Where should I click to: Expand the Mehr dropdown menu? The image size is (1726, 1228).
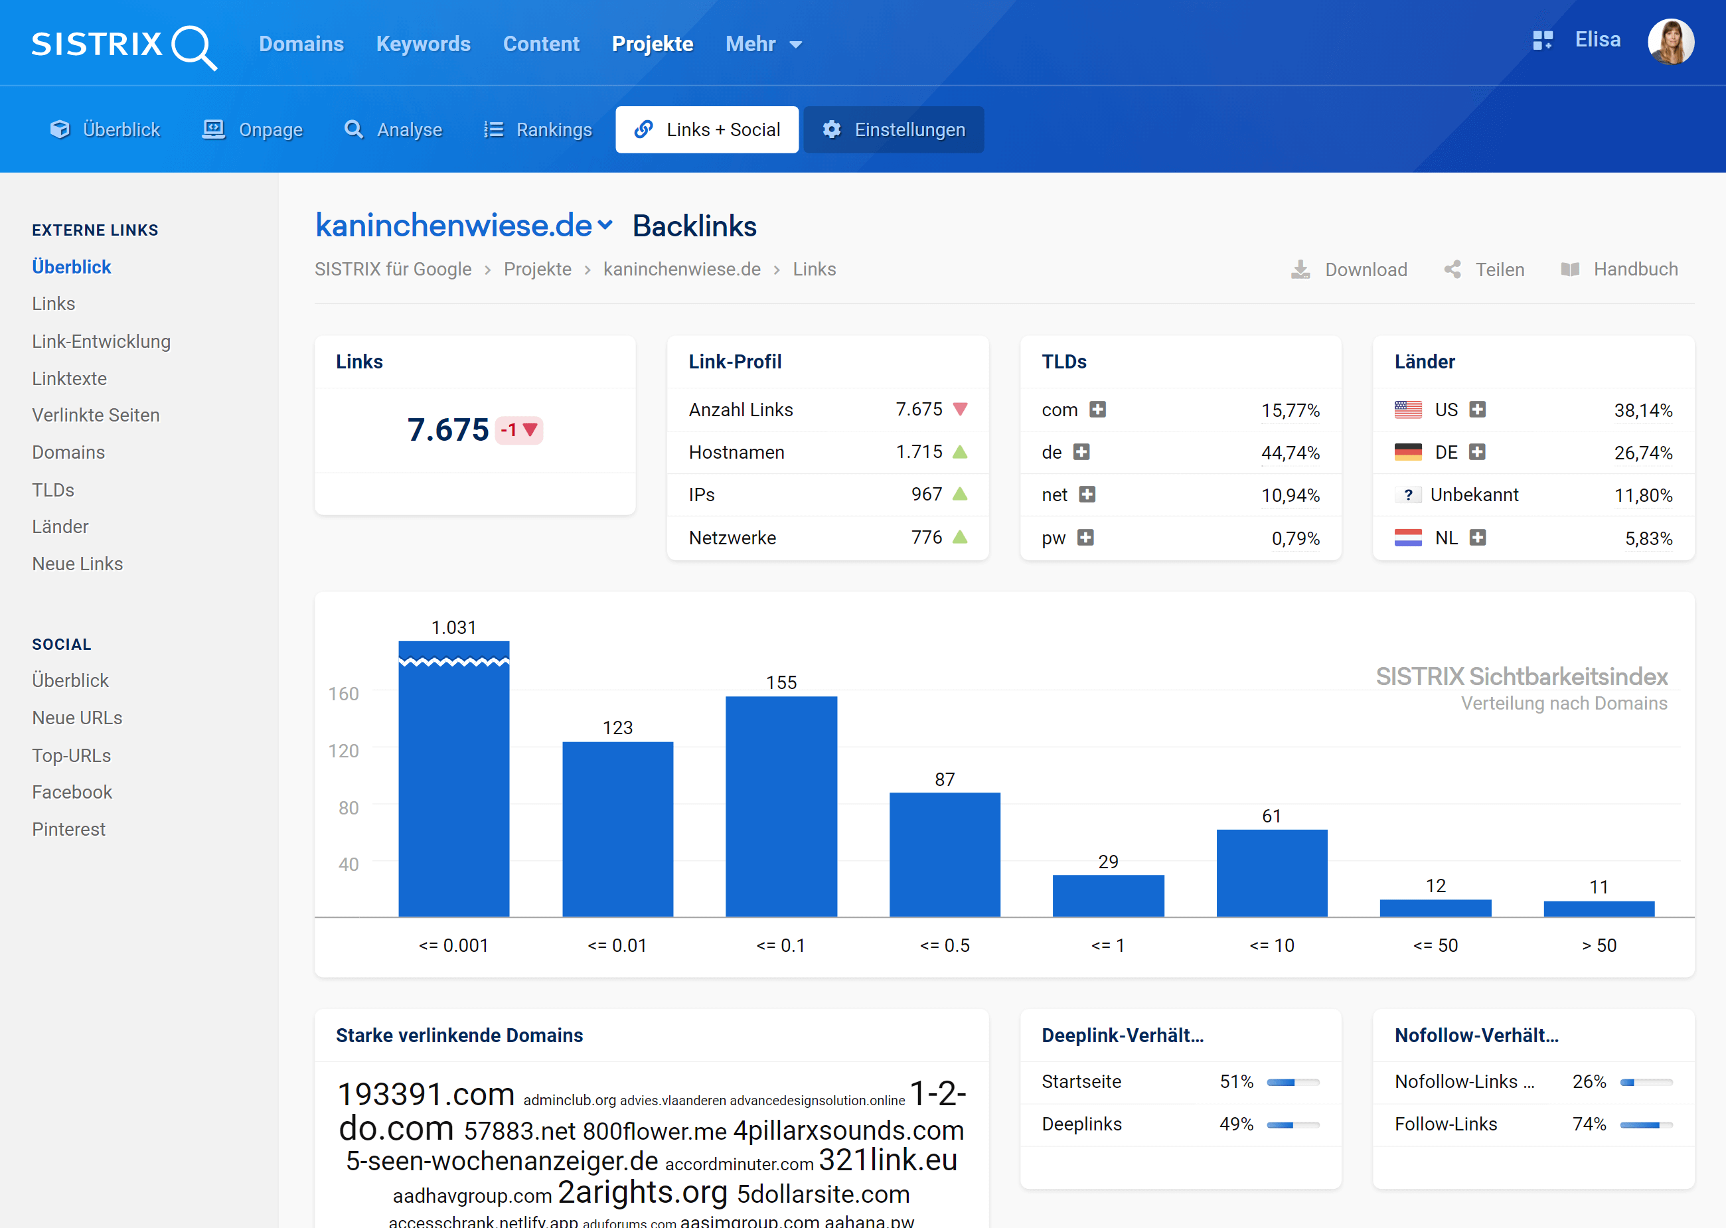763,44
